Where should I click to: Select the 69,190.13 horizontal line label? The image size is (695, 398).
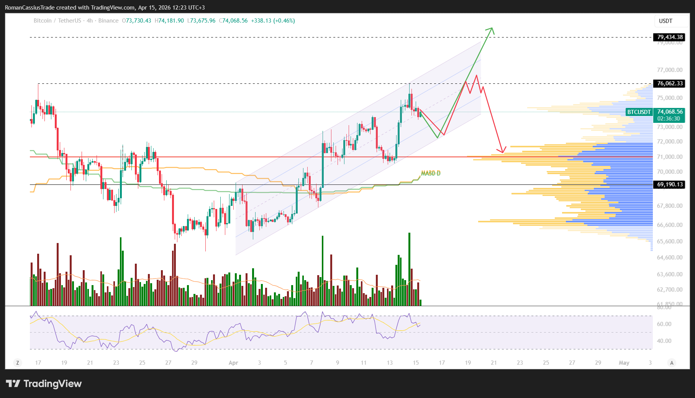point(670,184)
